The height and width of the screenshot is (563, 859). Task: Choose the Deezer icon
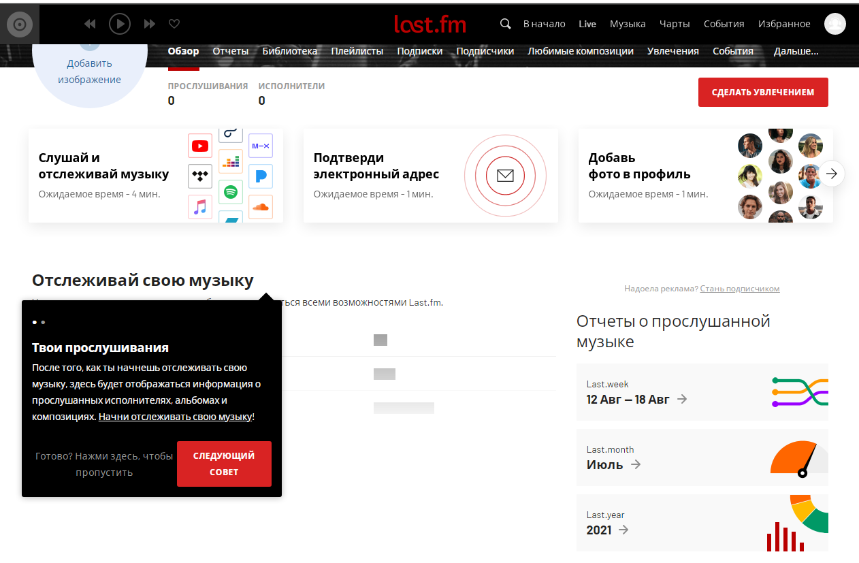pos(230,161)
